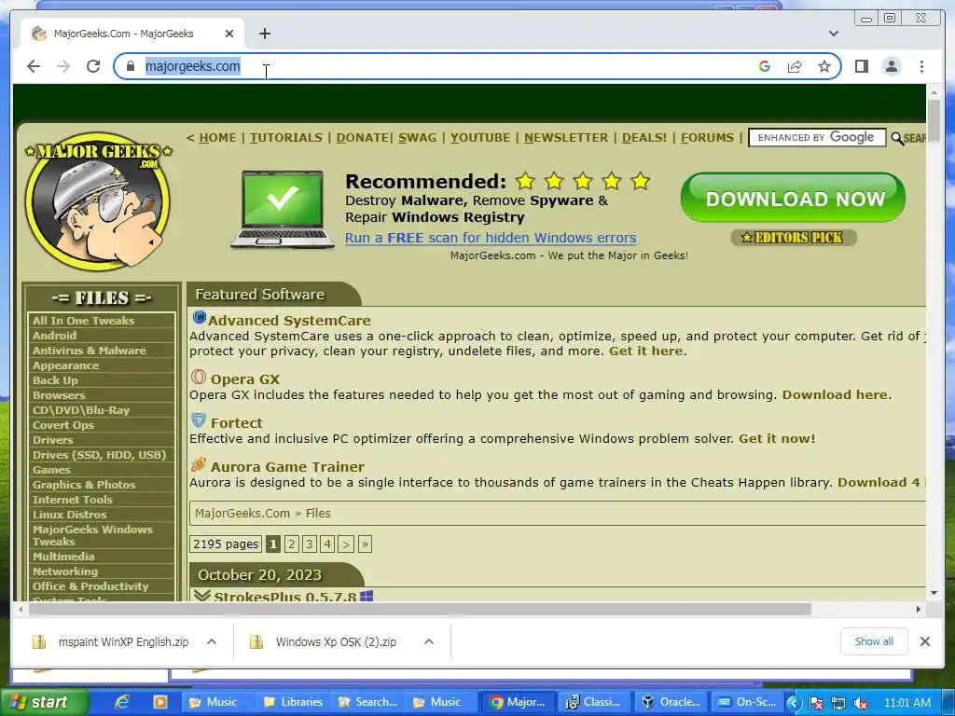Click the Fortect shield icon
Screen dimensions: 955x716
pyautogui.click(x=199, y=420)
